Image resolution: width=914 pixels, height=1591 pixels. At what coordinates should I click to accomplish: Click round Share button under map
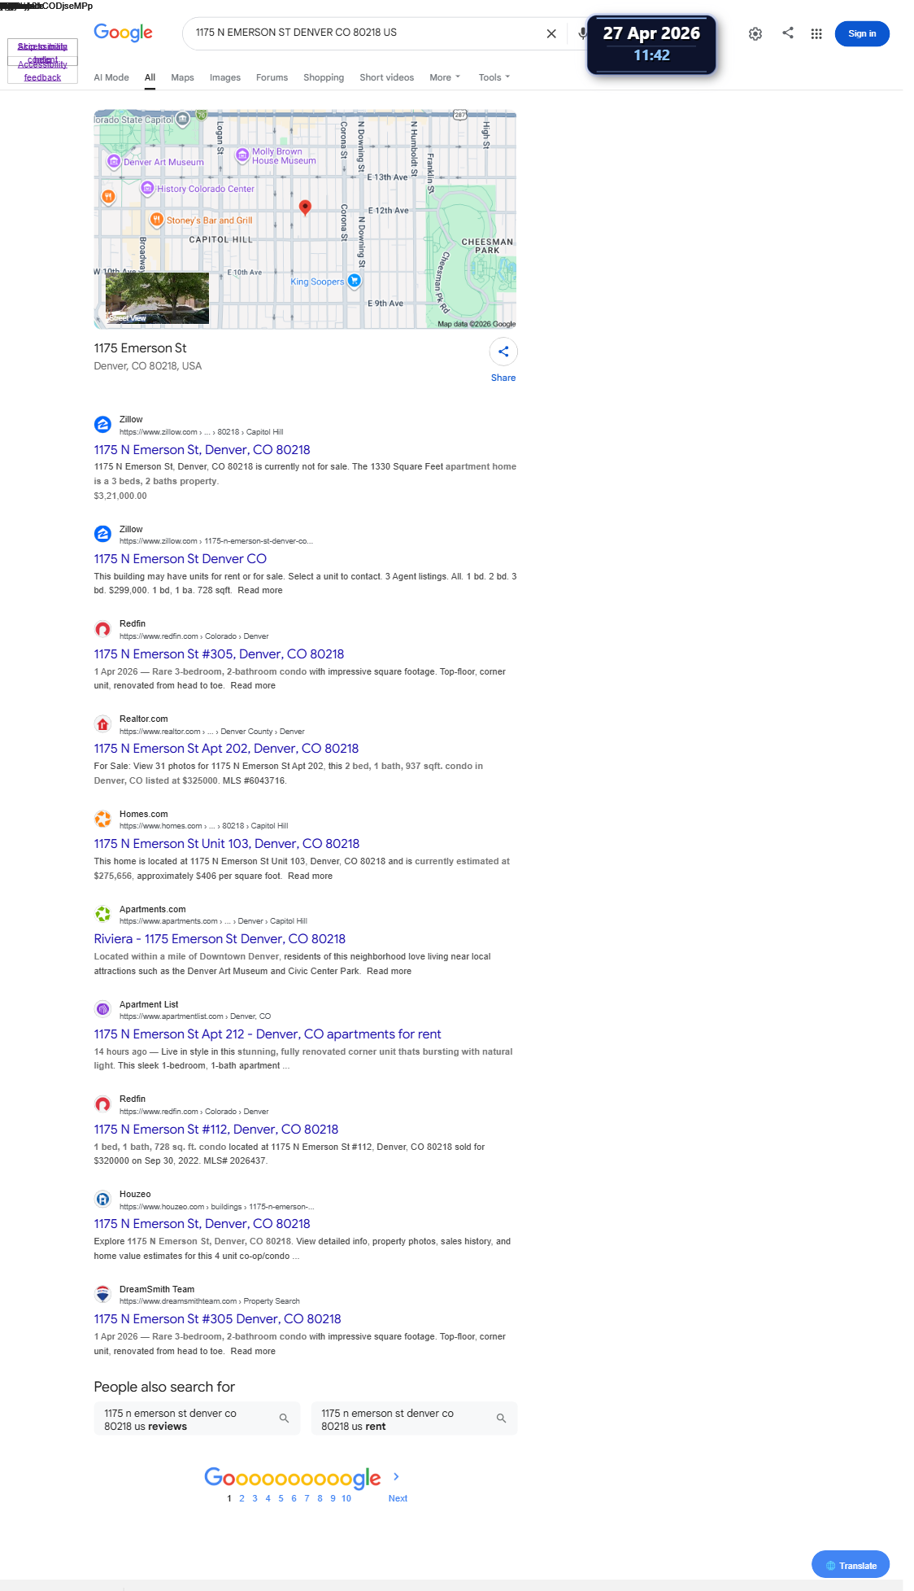click(503, 352)
